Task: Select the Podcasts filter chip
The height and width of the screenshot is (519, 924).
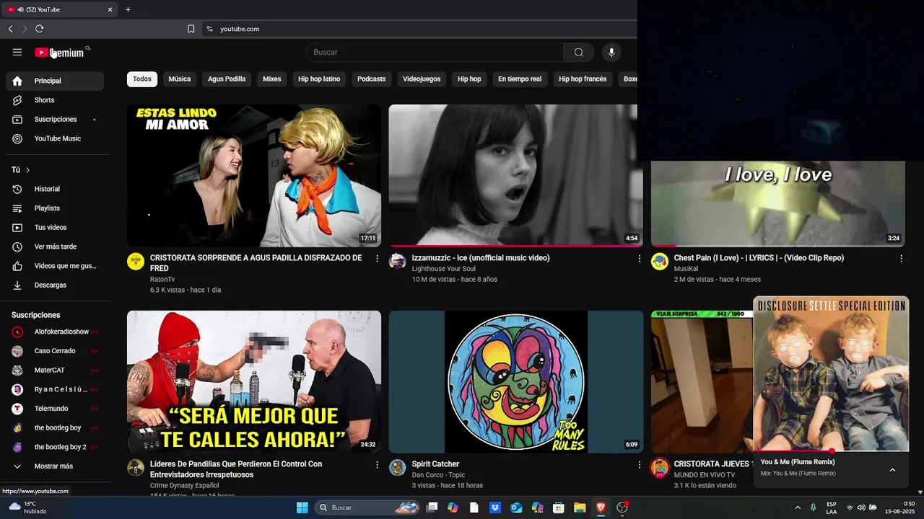Action: pyautogui.click(x=372, y=79)
